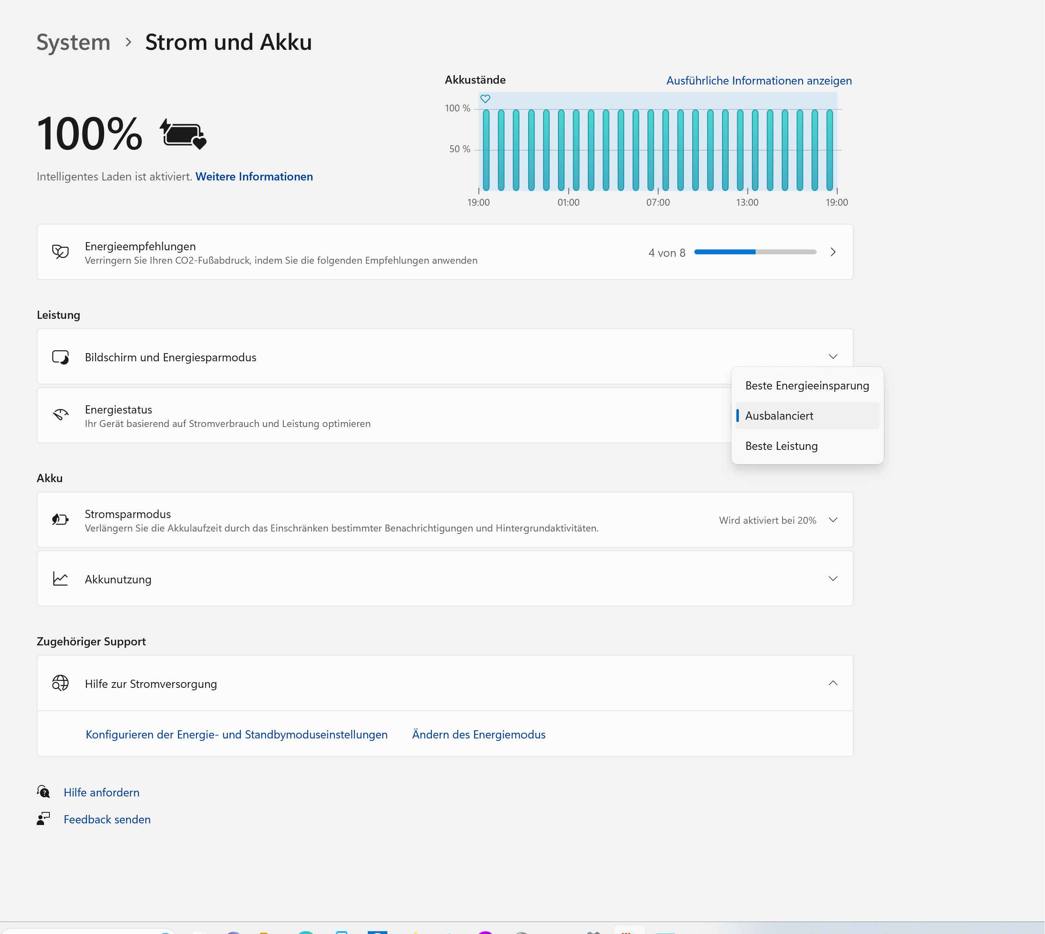Open Ausführliche Informationen anzeigen link

[758, 80]
